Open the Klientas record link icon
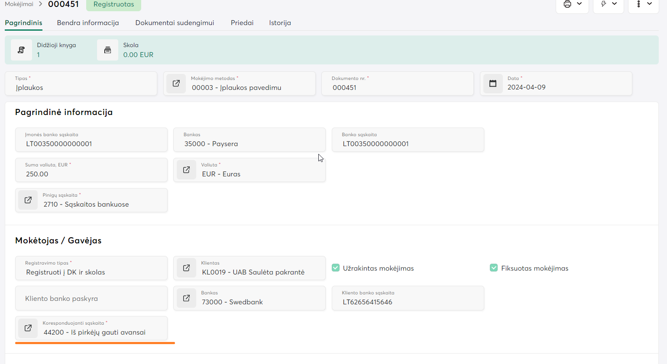667x364 pixels. [186, 268]
